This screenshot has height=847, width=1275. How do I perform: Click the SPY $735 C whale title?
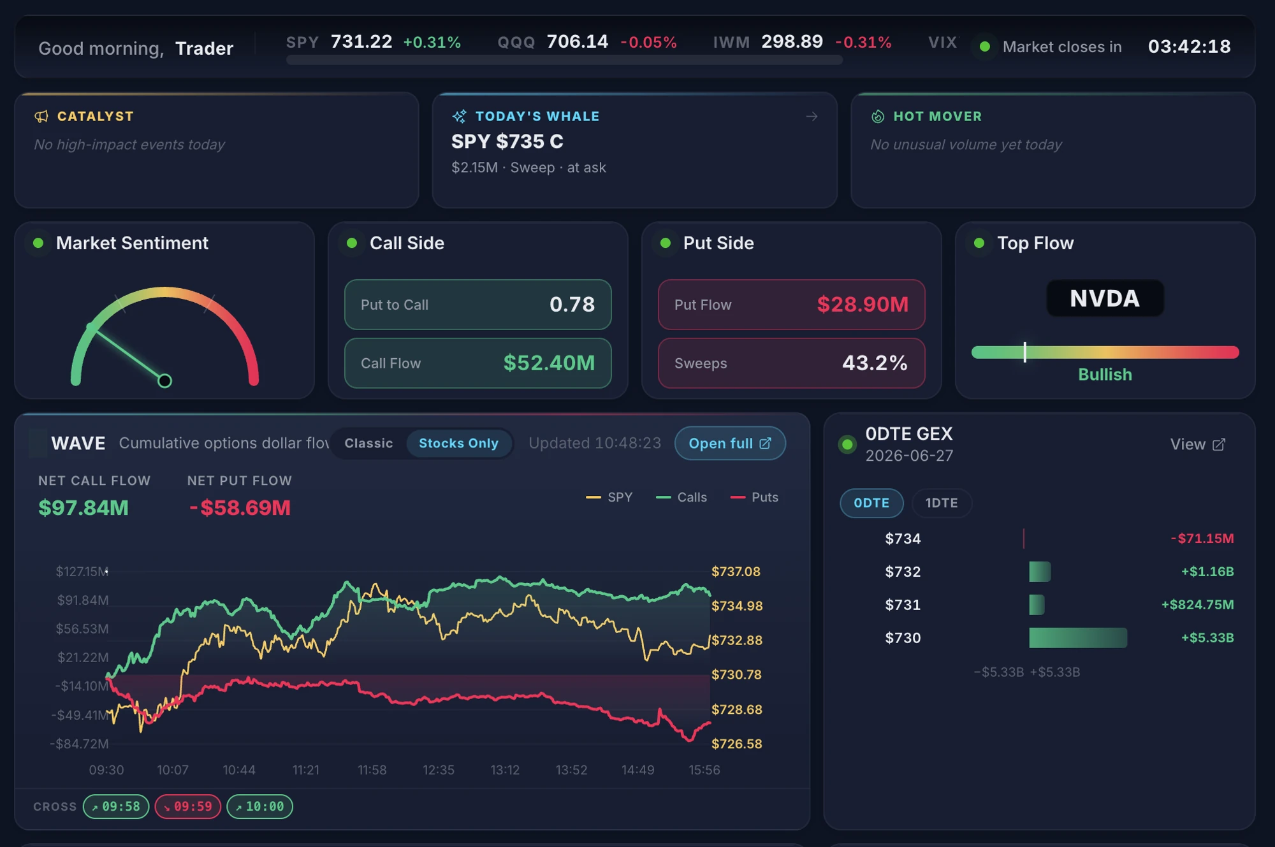coord(507,141)
